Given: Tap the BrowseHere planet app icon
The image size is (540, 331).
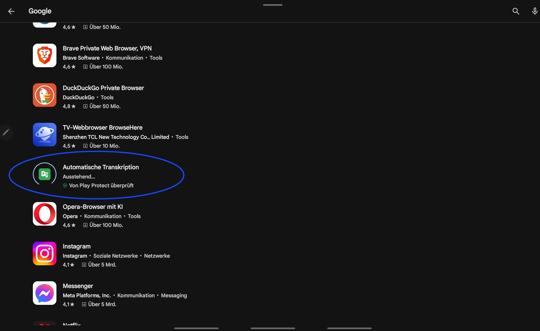Looking at the screenshot, I should pos(45,135).
